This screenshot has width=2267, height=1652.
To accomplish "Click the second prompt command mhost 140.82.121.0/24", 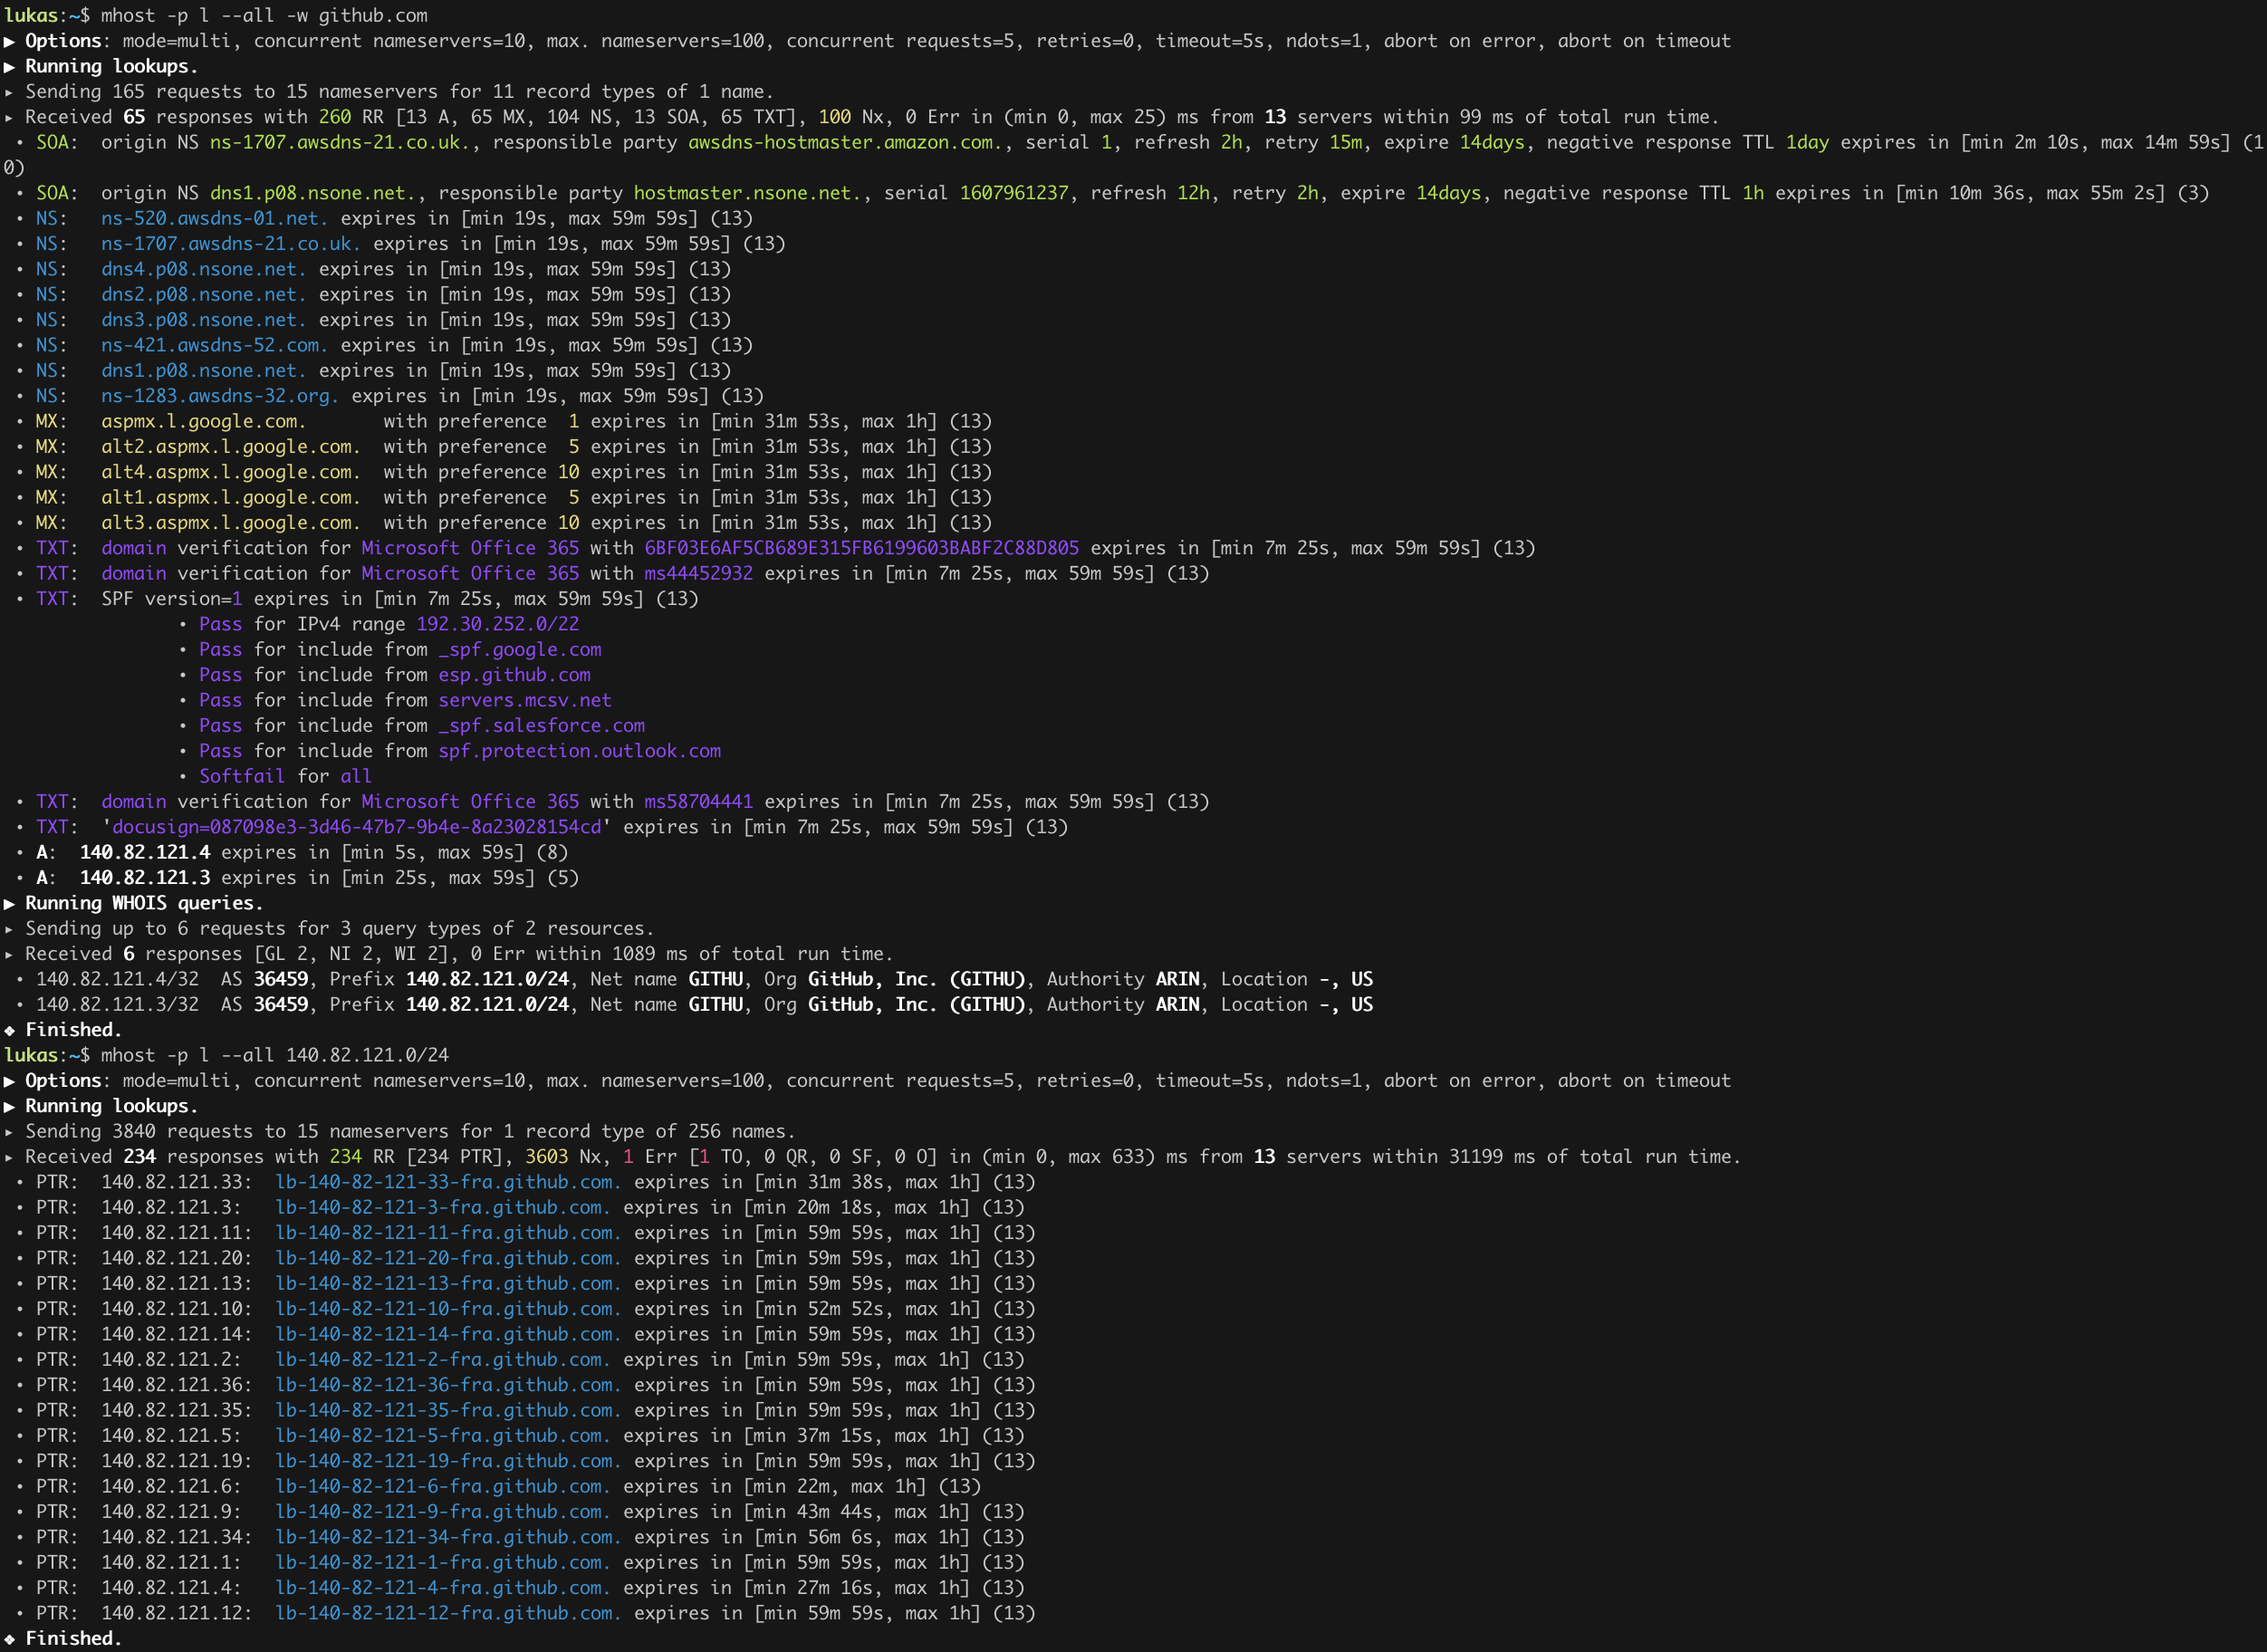I will click(275, 1055).
